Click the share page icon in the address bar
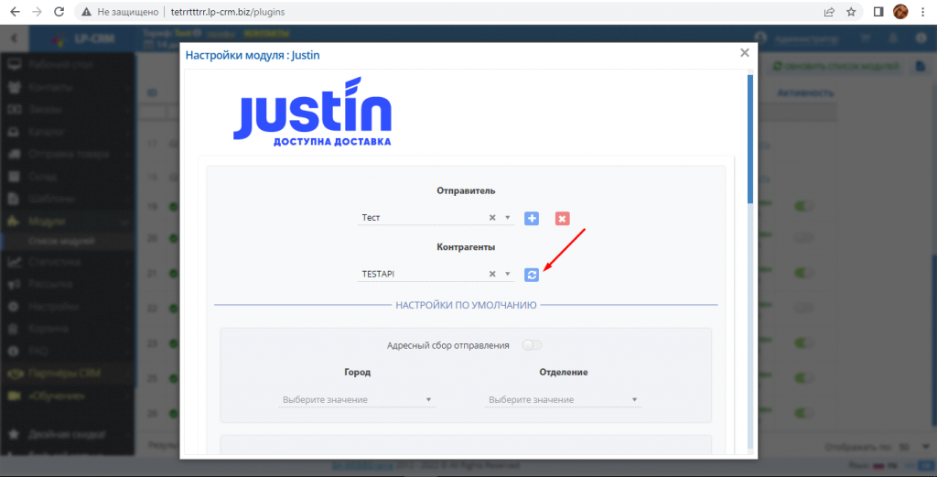Viewport: 937px width, 477px height. [829, 12]
